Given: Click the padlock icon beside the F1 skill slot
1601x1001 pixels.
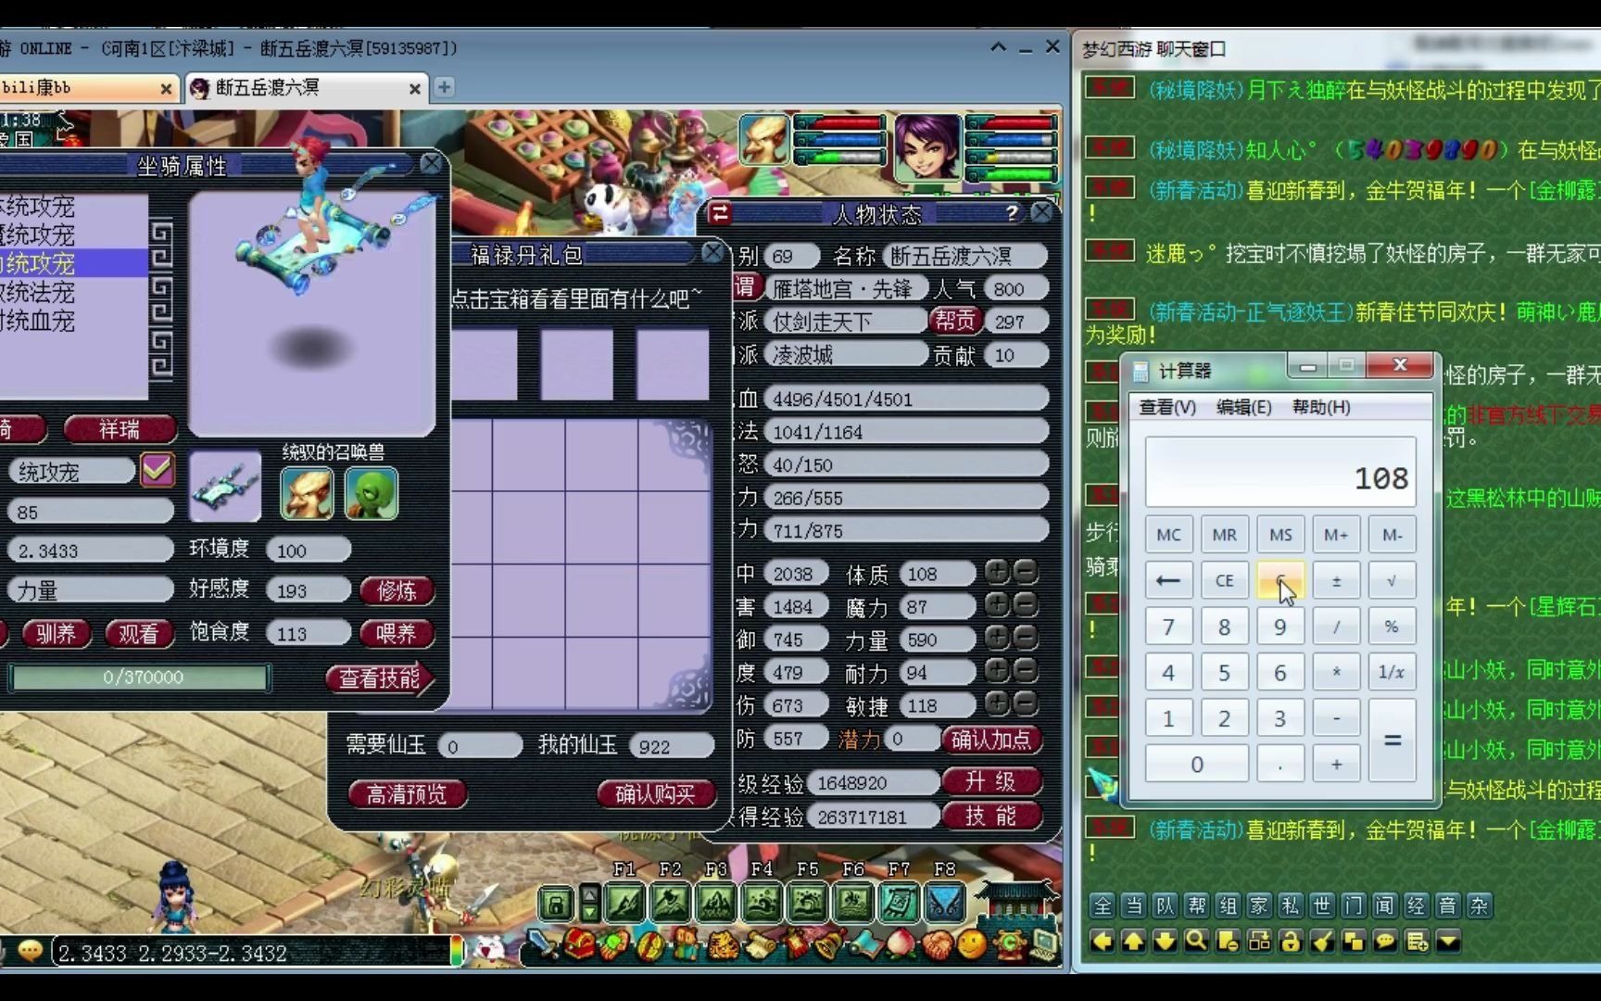Looking at the screenshot, I should [556, 903].
